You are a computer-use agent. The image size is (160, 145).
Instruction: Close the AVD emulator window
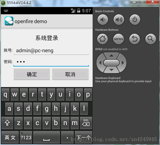153,2
